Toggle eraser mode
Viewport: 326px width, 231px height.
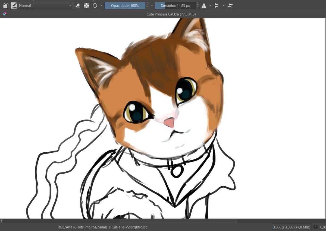click(78, 5)
